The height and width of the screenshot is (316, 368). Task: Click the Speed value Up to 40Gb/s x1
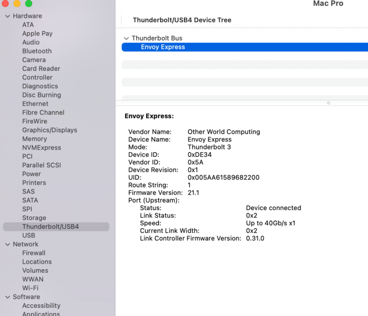pos(270,223)
